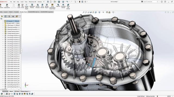
Task: Click the Open document icon
Action: coord(55,2)
